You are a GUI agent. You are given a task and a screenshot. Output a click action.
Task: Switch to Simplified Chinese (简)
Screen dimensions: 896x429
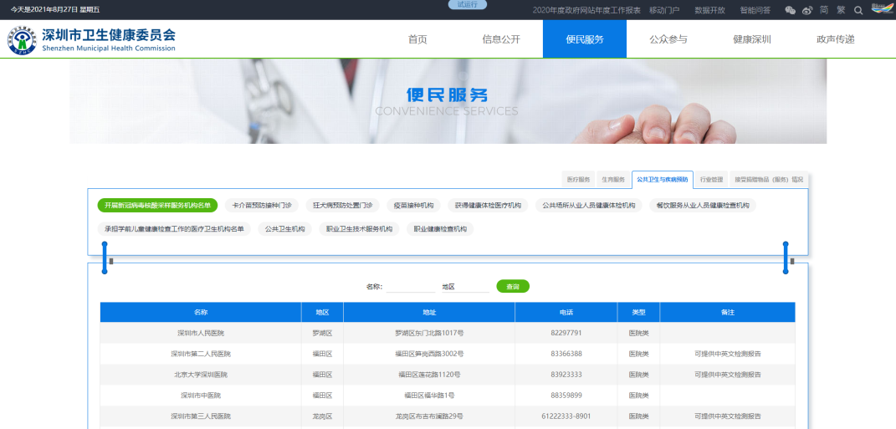point(824,10)
